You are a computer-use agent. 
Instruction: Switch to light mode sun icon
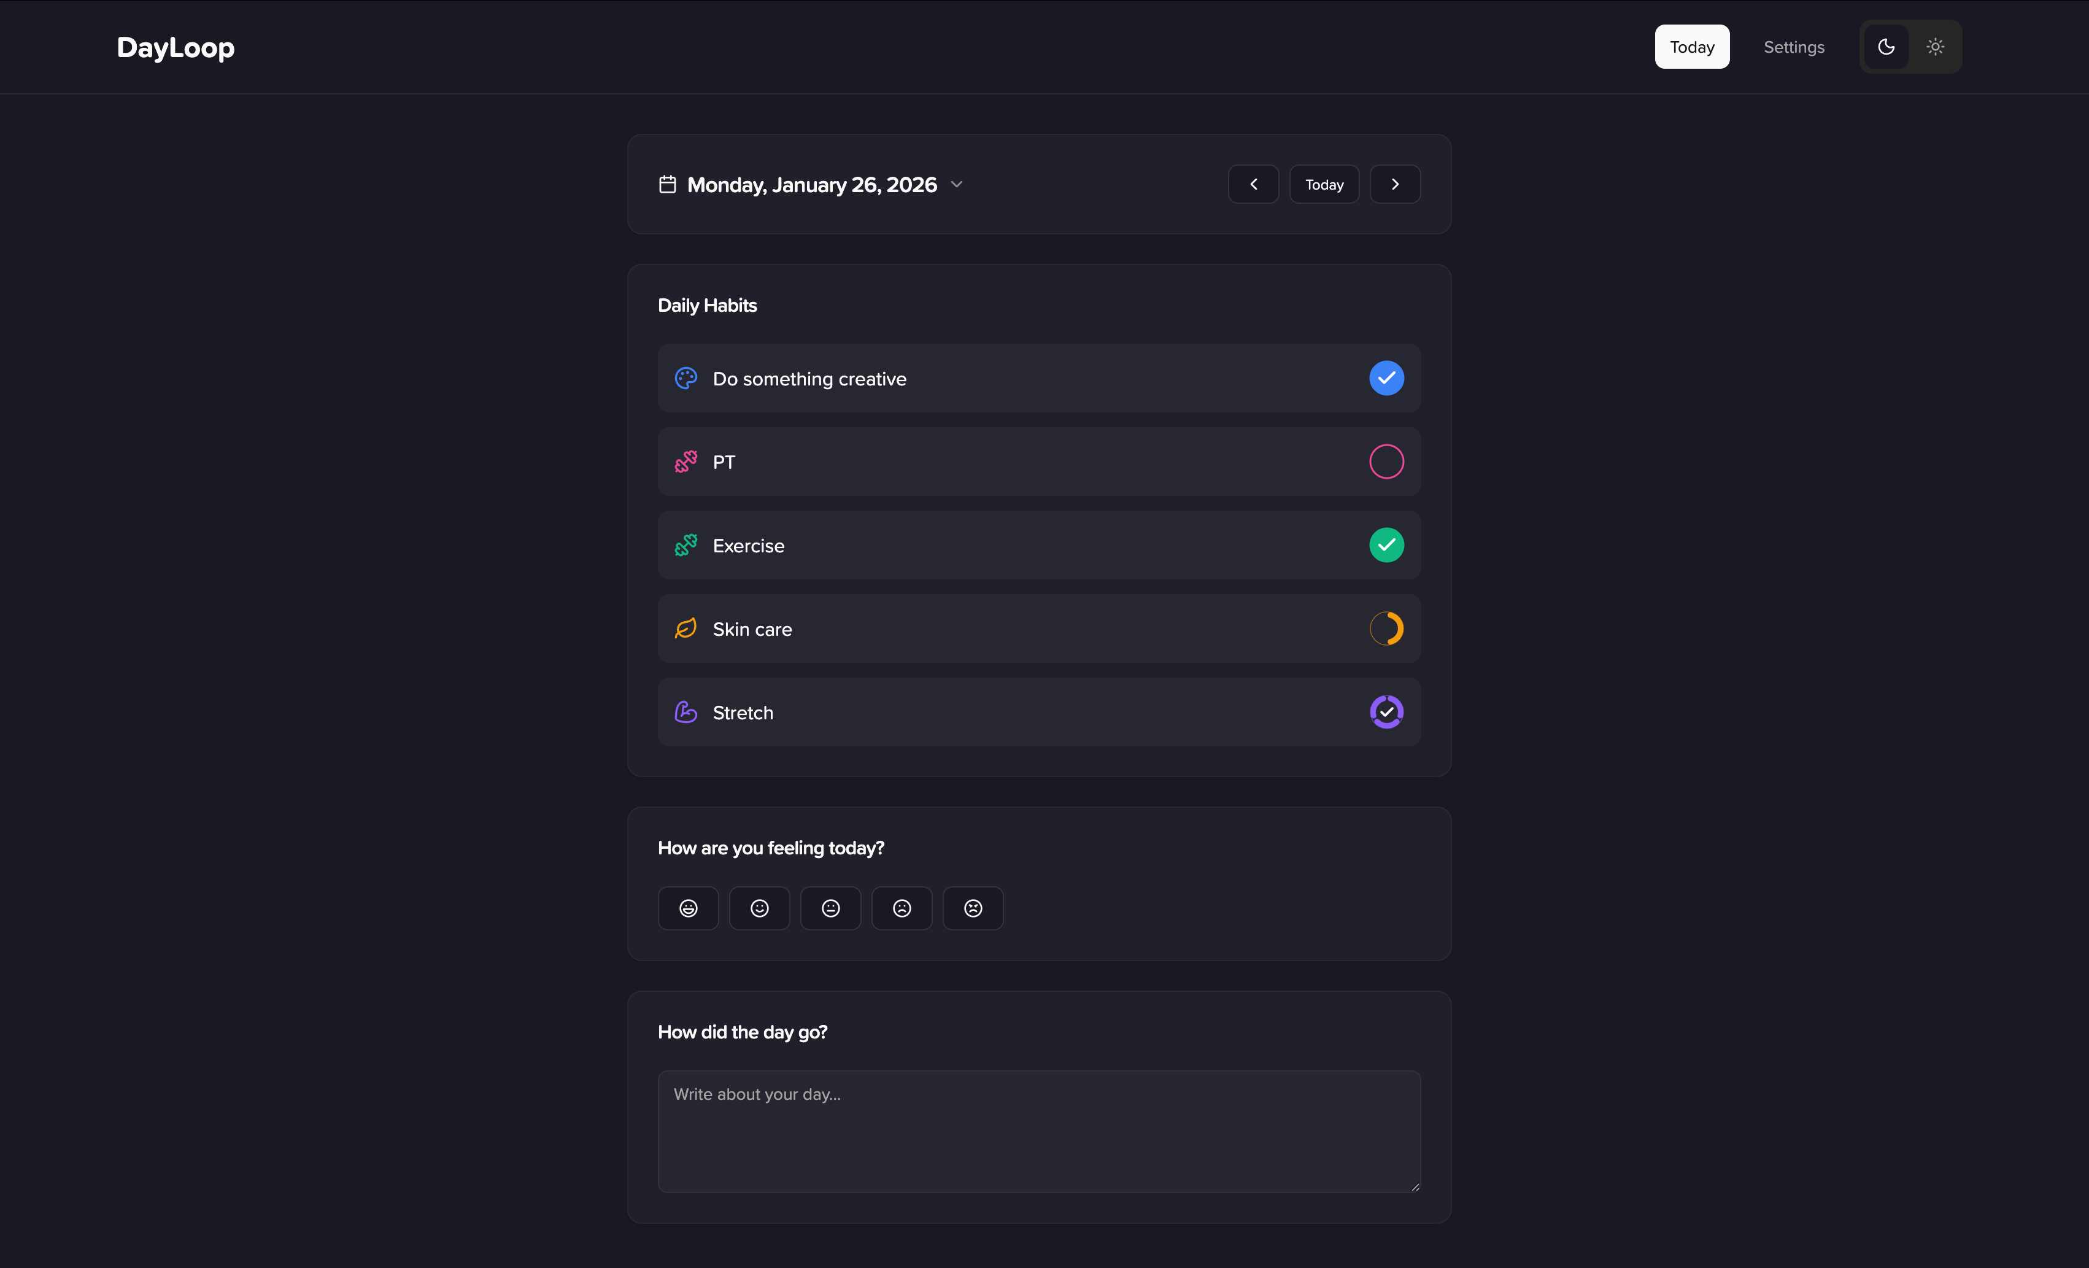point(1935,47)
